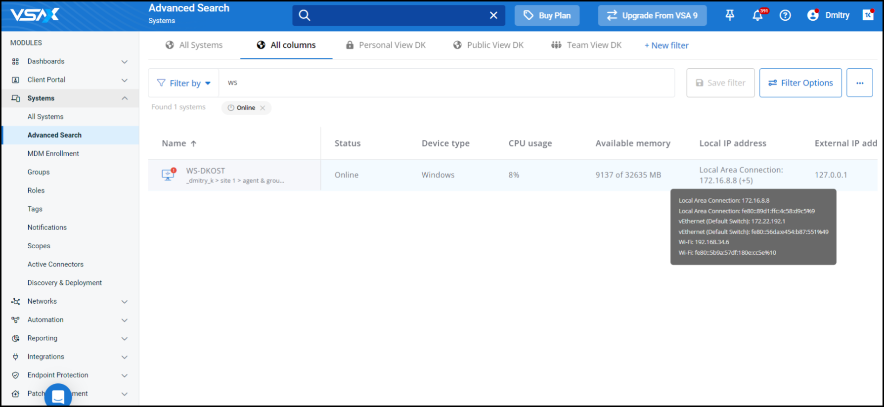Expand the Endpoint Protection module
This screenshot has width=884, height=407.
[x=125, y=375]
